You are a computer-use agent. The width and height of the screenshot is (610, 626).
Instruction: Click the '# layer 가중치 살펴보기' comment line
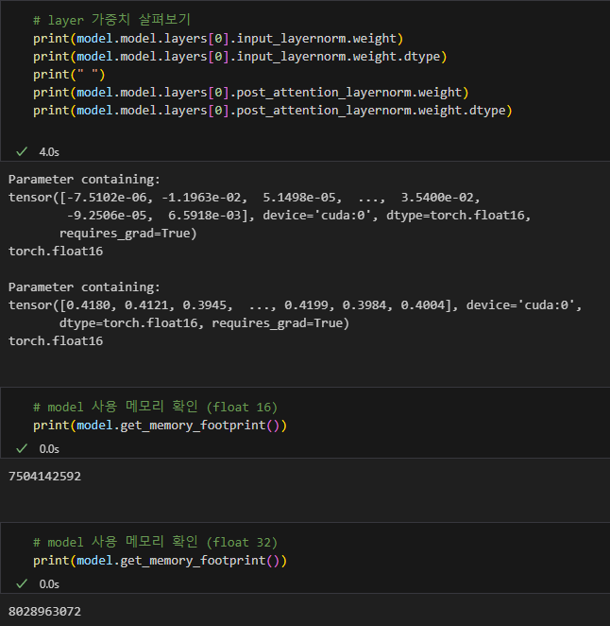click(111, 20)
